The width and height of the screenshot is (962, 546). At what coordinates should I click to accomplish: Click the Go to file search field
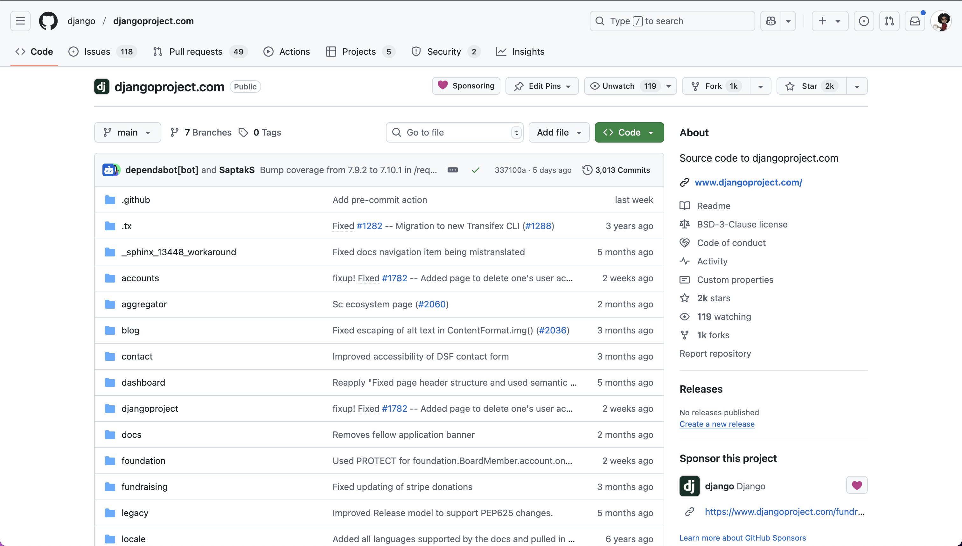click(x=454, y=132)
